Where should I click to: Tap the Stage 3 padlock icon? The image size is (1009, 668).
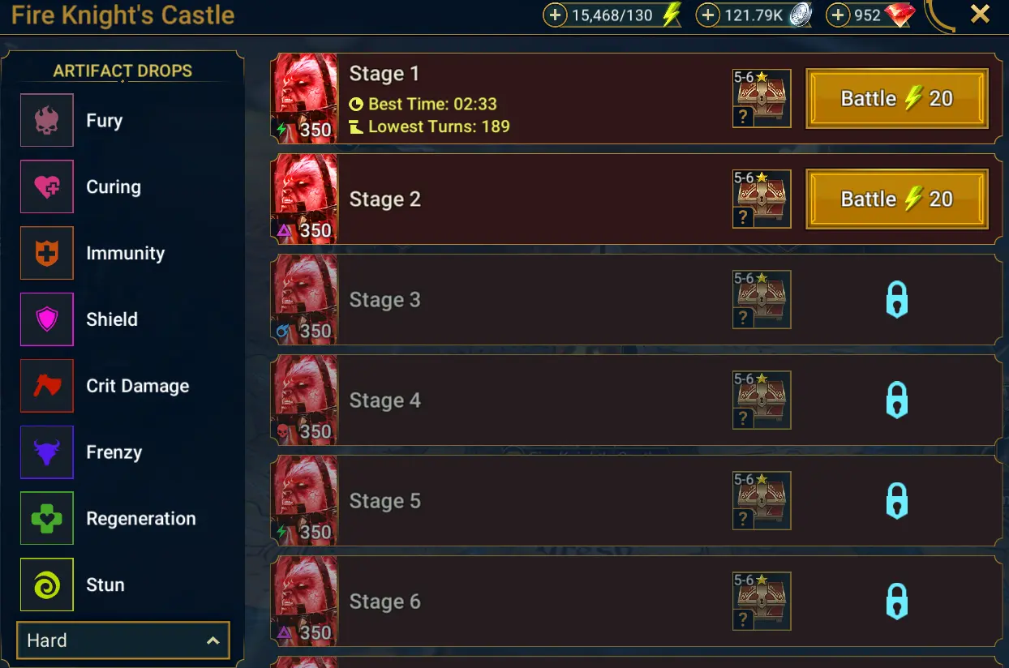896,300
